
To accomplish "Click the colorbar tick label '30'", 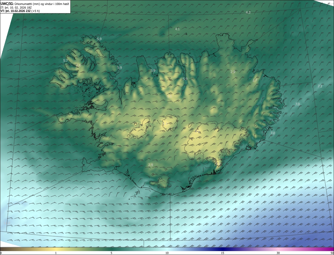I will (278, 253).
